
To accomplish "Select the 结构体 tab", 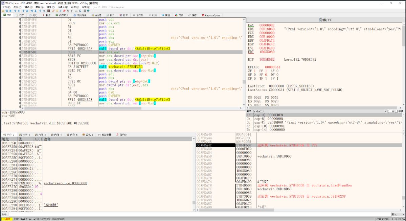I will click(122, 135).
